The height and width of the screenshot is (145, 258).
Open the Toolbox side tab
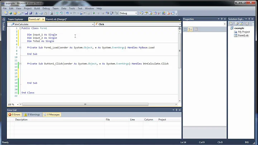pos(3,24)
